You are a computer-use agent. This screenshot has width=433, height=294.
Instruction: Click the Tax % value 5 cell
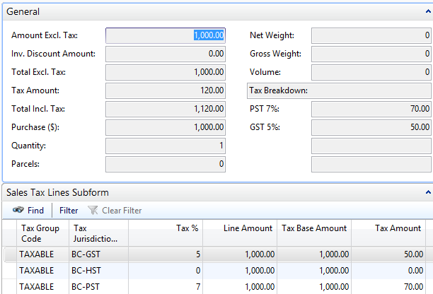tap(166, 254)
